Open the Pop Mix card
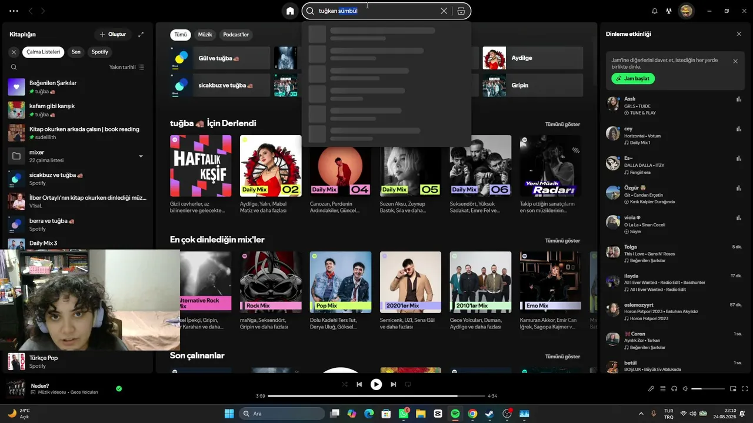 [x=341, y=291]
